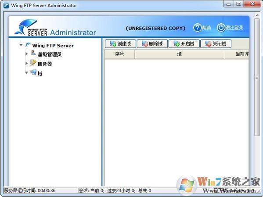Collapse the Wing FTP Server root node
Viewport: 263px width, 197px height.
(21, 45)
